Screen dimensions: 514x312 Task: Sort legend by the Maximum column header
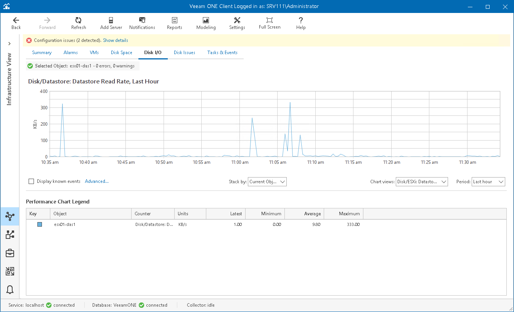point(344,214)
